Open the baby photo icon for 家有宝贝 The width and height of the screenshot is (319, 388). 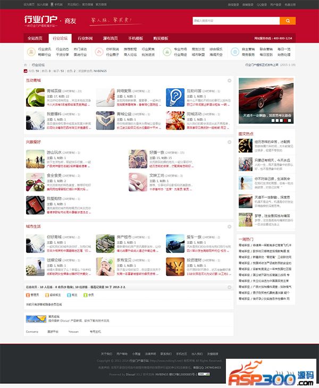click(105, 267)
